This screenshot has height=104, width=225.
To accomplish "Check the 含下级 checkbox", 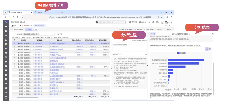I will click(x=57, y=34).
